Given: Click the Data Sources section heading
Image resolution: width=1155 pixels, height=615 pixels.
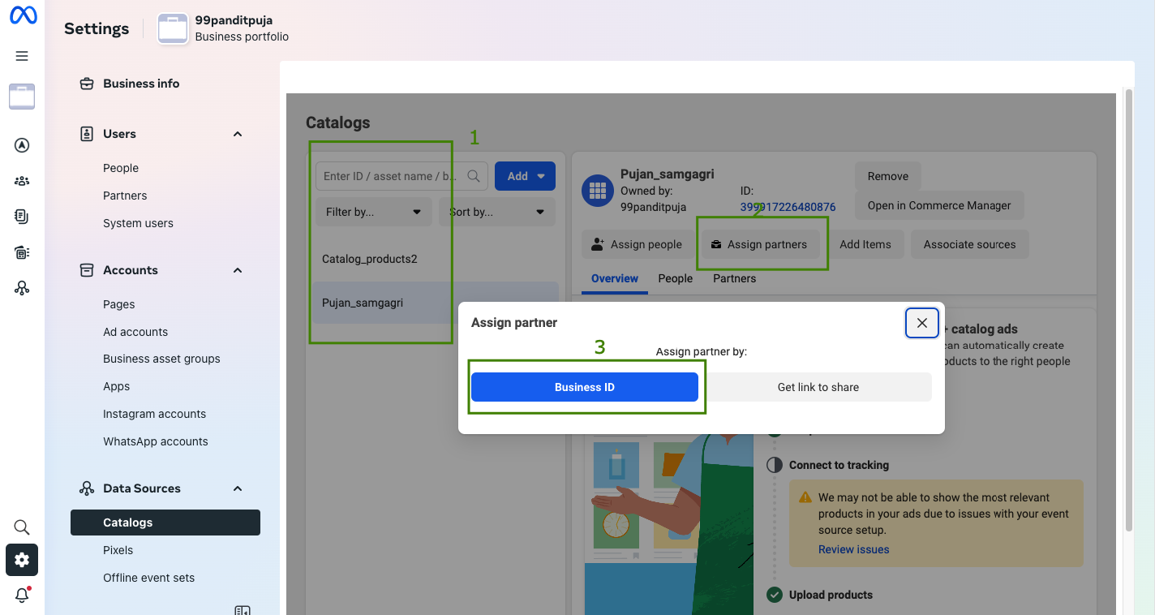Looking at the screenshot, I should pyautogui.click(x=141, y=488).
